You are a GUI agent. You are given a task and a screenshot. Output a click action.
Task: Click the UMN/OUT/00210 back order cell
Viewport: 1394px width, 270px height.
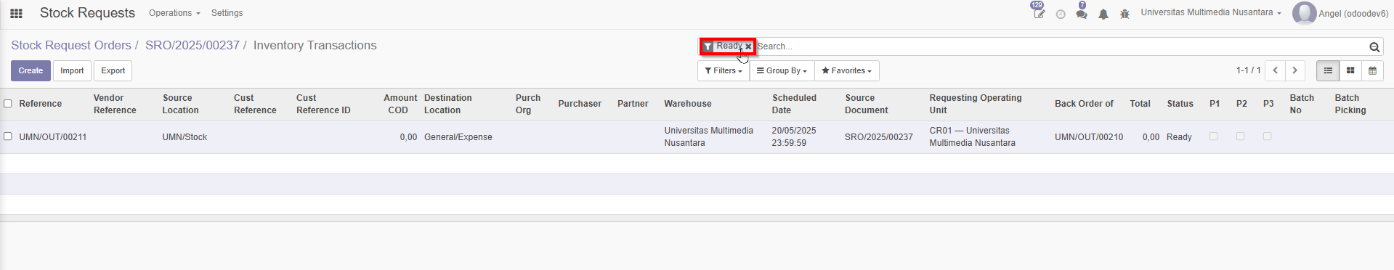[x=1089, y=137]
